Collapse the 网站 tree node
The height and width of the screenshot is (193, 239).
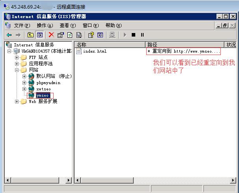[x=17, y=70]
